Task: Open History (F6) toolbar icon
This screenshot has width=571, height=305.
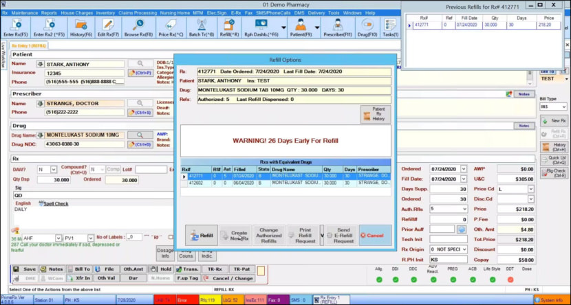Action: 81,28
